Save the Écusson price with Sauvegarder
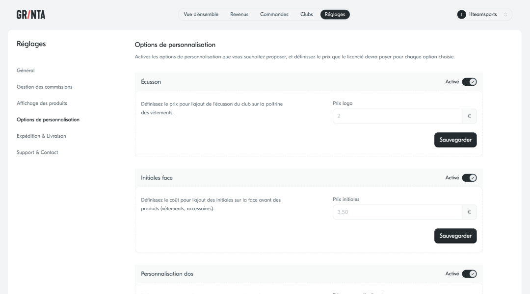 tap(455, 140)
